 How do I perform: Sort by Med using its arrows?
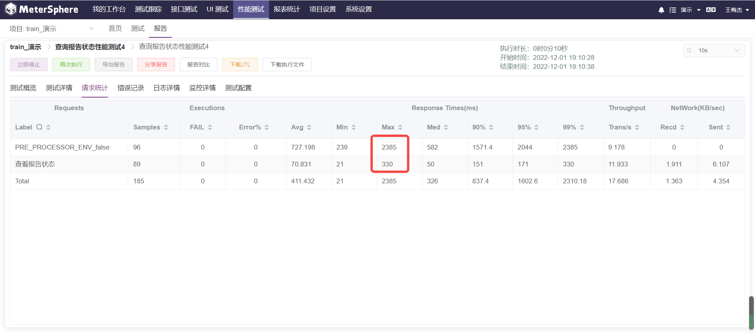(446, 127)
